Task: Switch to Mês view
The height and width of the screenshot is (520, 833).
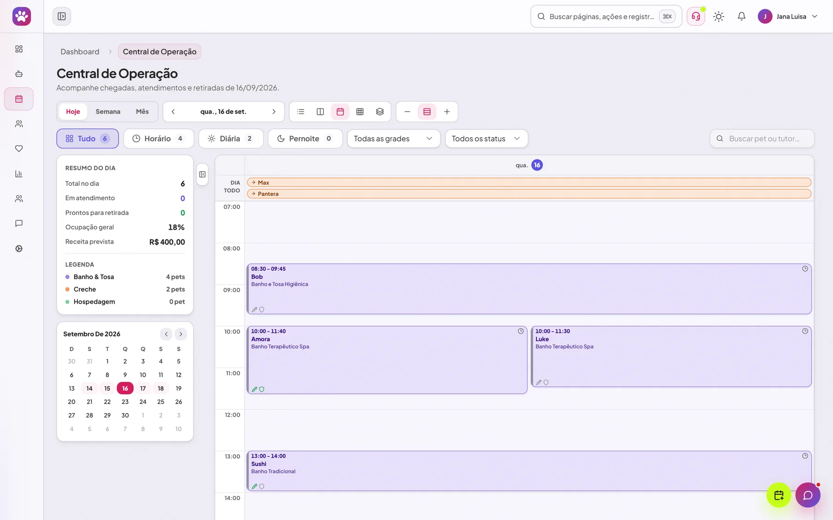Action: click(x=143, y=112)
